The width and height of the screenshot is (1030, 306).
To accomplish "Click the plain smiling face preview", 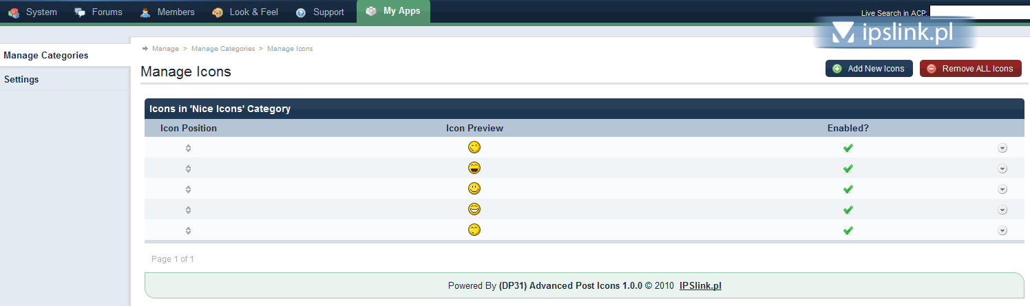I will (474, 188).
